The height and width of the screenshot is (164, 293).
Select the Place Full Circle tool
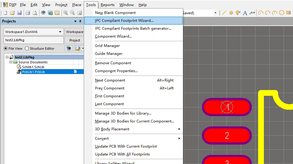point(281,13)
